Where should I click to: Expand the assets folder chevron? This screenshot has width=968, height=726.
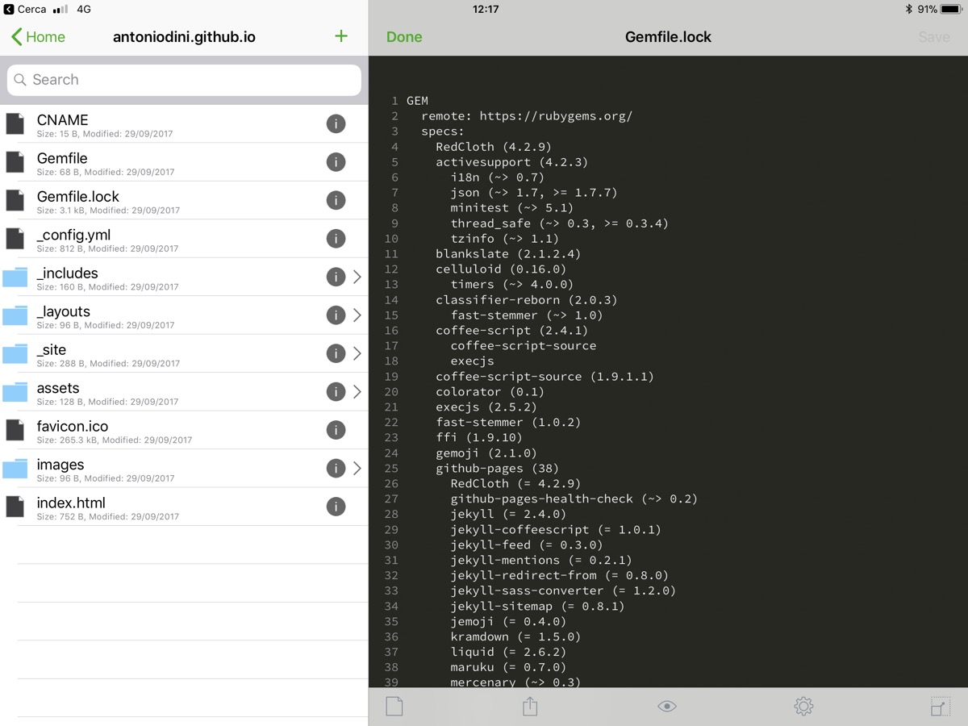(x=357, y=392)
